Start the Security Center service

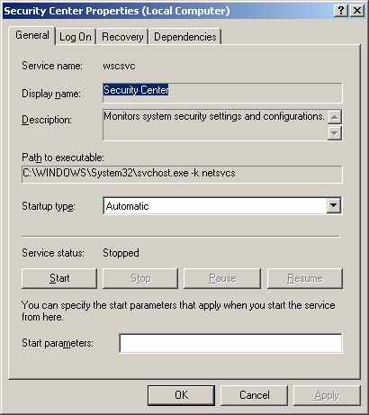(x=59, y=278)
